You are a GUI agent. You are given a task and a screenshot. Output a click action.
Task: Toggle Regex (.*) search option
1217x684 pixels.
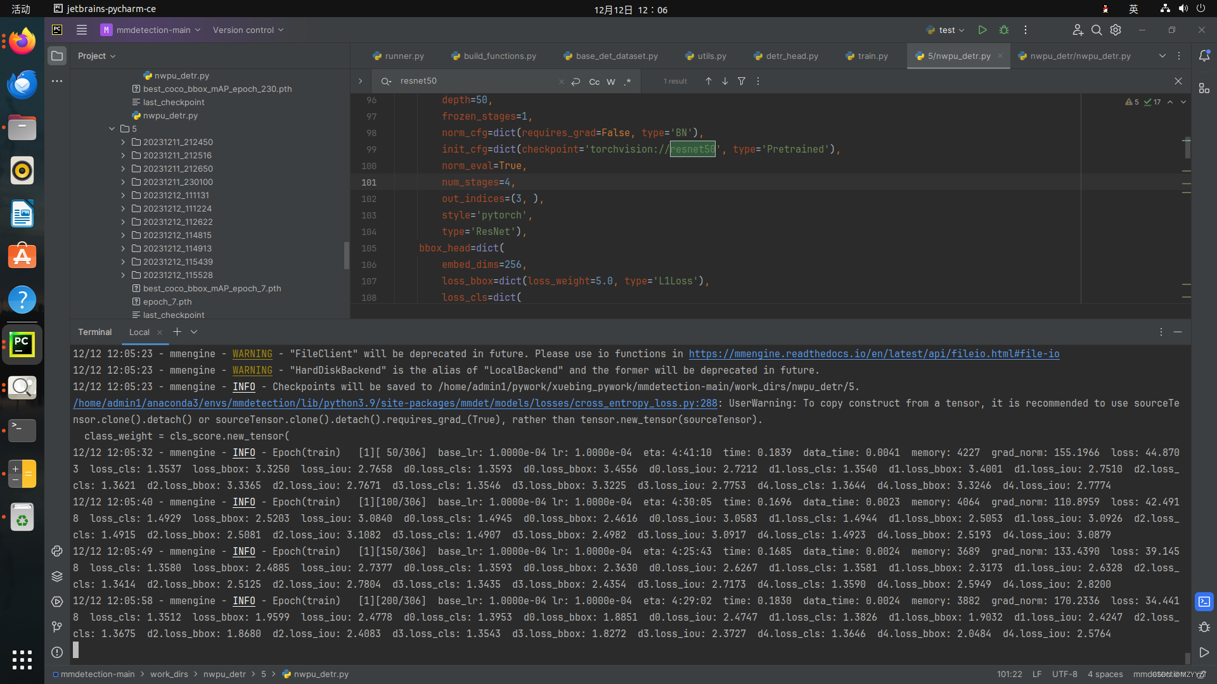(x=628, y=82)
